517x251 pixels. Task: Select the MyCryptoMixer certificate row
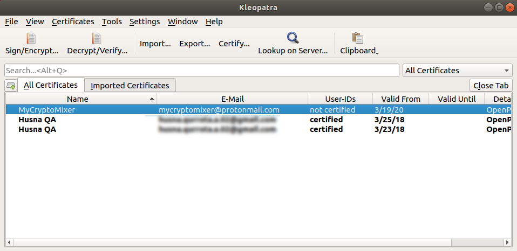[258, 110]
